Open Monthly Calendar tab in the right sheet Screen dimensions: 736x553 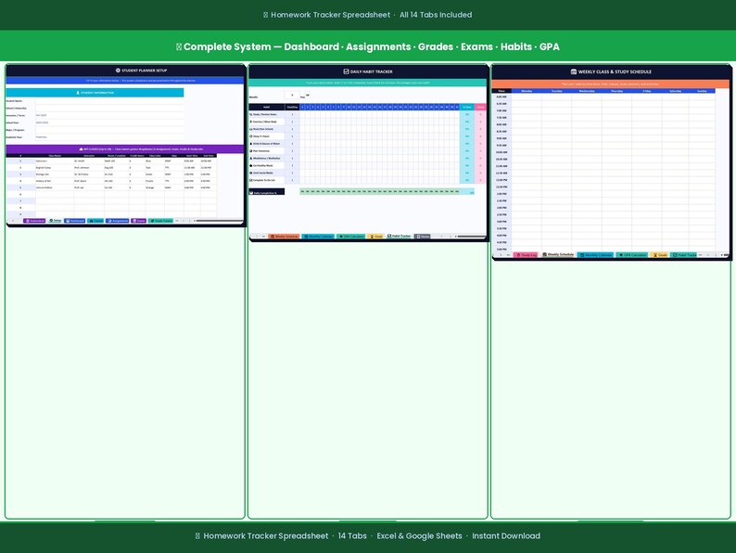tap(596, 254)
